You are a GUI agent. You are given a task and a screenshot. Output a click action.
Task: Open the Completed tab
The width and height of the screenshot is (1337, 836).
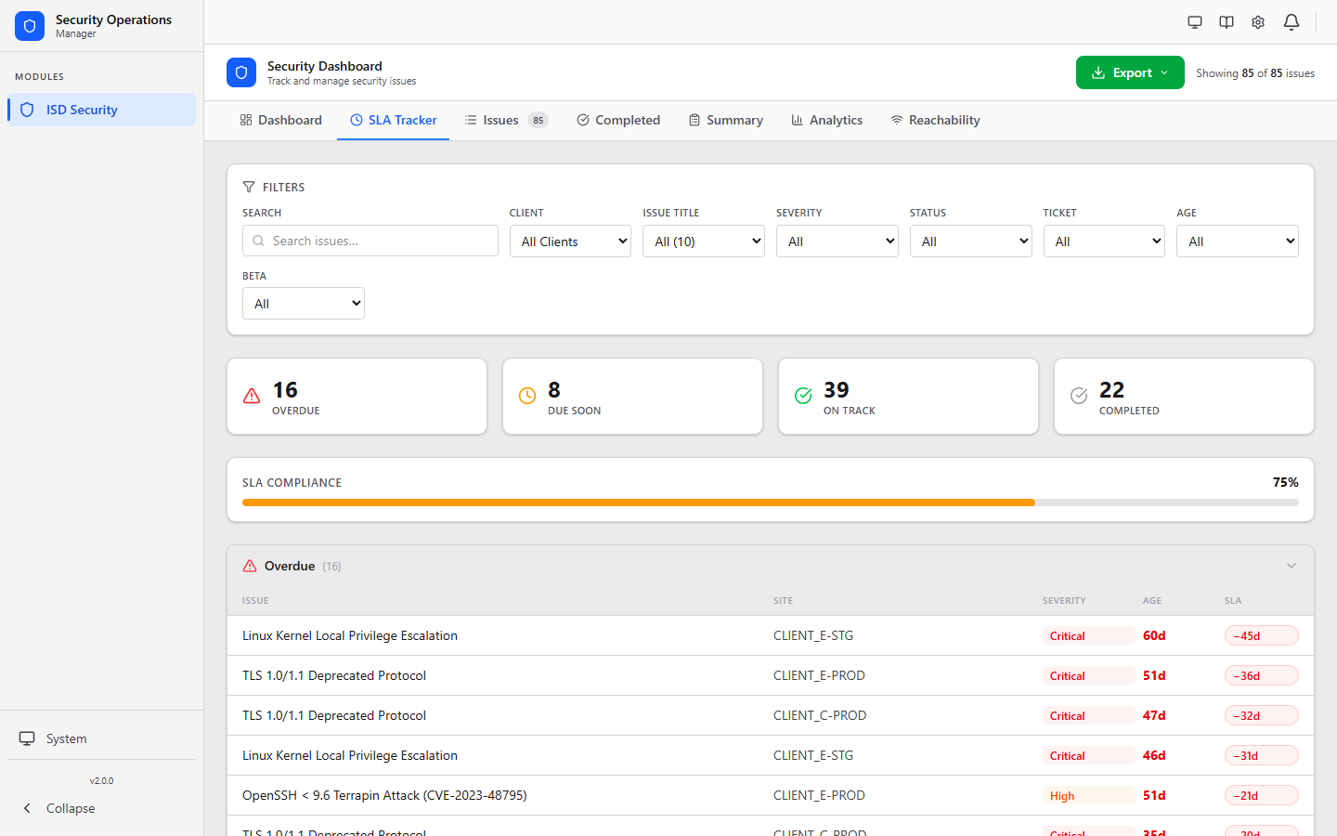pos(618,120)
